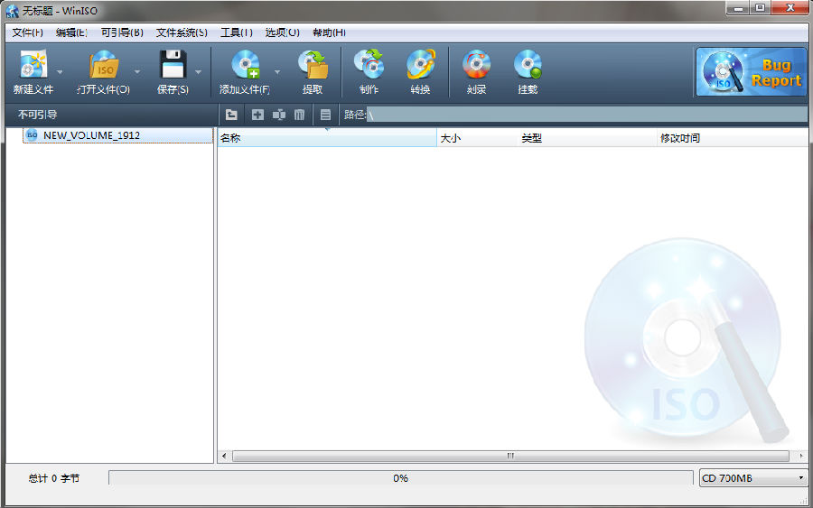
Task: Sort by the 大小 column header
Action: pyautogui.click(x=478, y=138)
